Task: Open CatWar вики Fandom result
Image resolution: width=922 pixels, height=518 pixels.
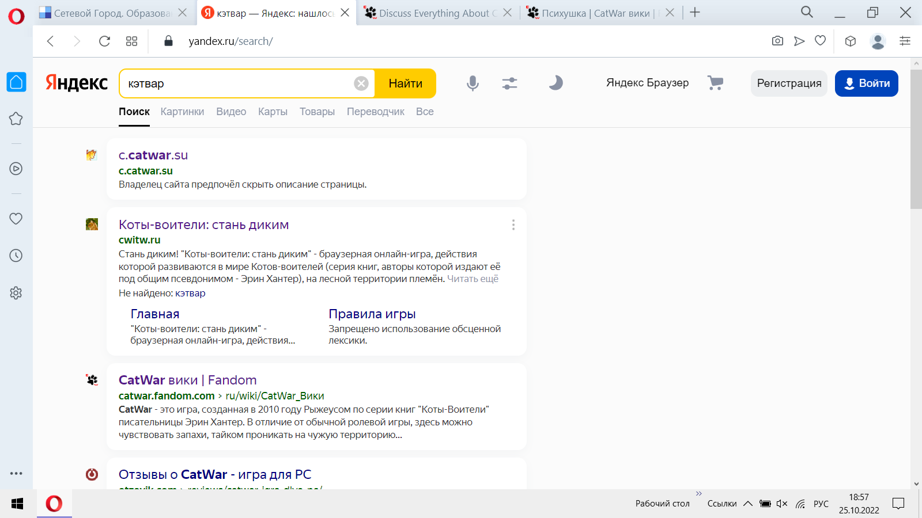Action: pos(188,380)
